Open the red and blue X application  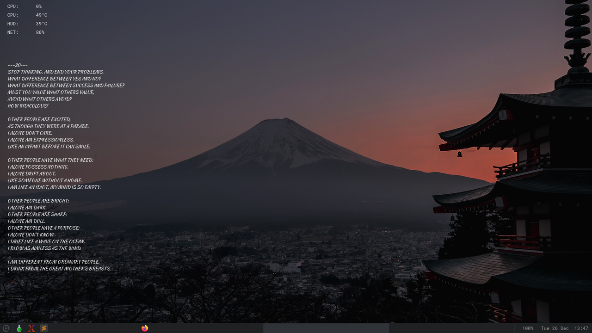click(31, 328)
